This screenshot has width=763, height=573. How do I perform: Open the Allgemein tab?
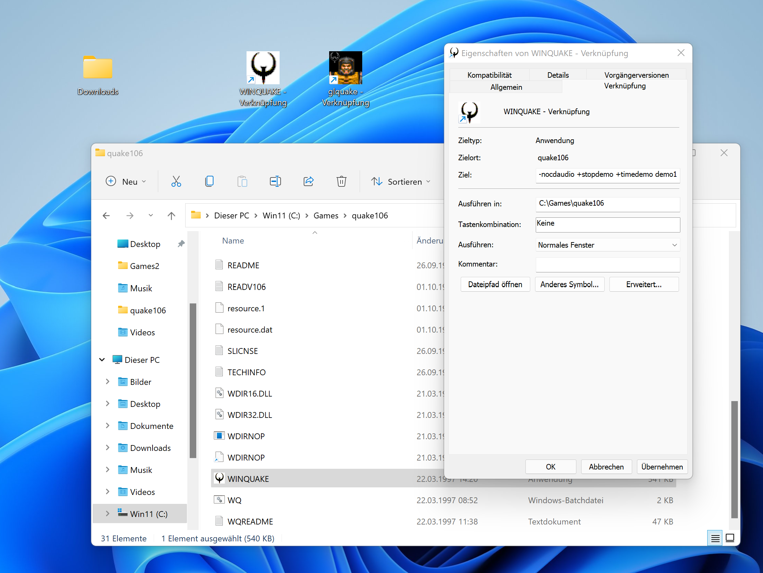[506, 87]
